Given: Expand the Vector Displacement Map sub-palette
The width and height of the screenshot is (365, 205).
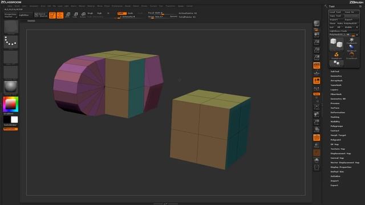Looking at the screenshot, I should point(345,162).
